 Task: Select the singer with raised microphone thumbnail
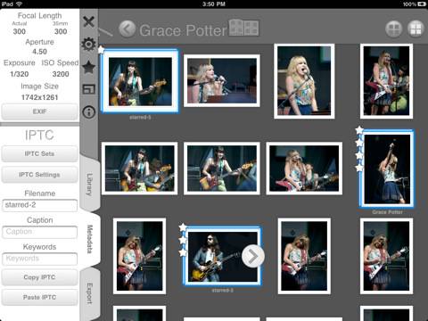click(x=387, y=169)
